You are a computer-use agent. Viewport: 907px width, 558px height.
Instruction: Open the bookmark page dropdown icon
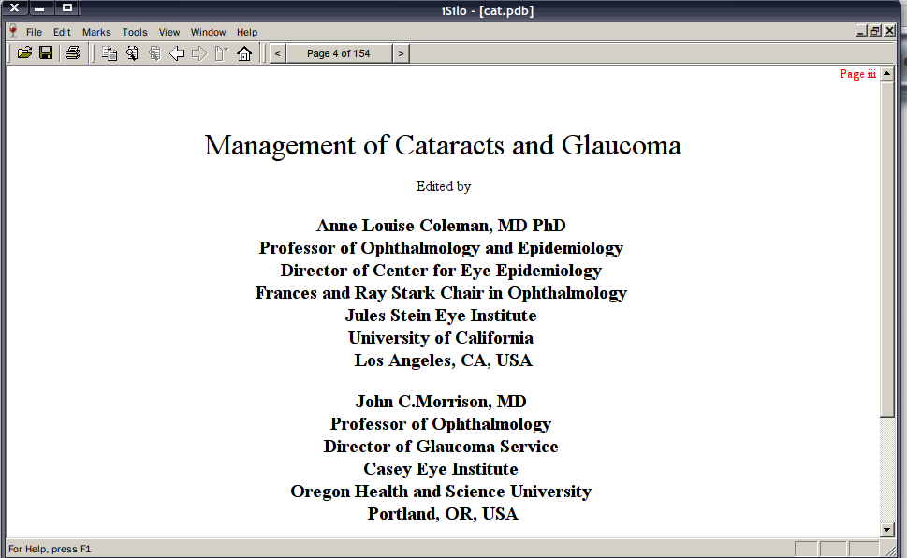(x=222, y=53)
